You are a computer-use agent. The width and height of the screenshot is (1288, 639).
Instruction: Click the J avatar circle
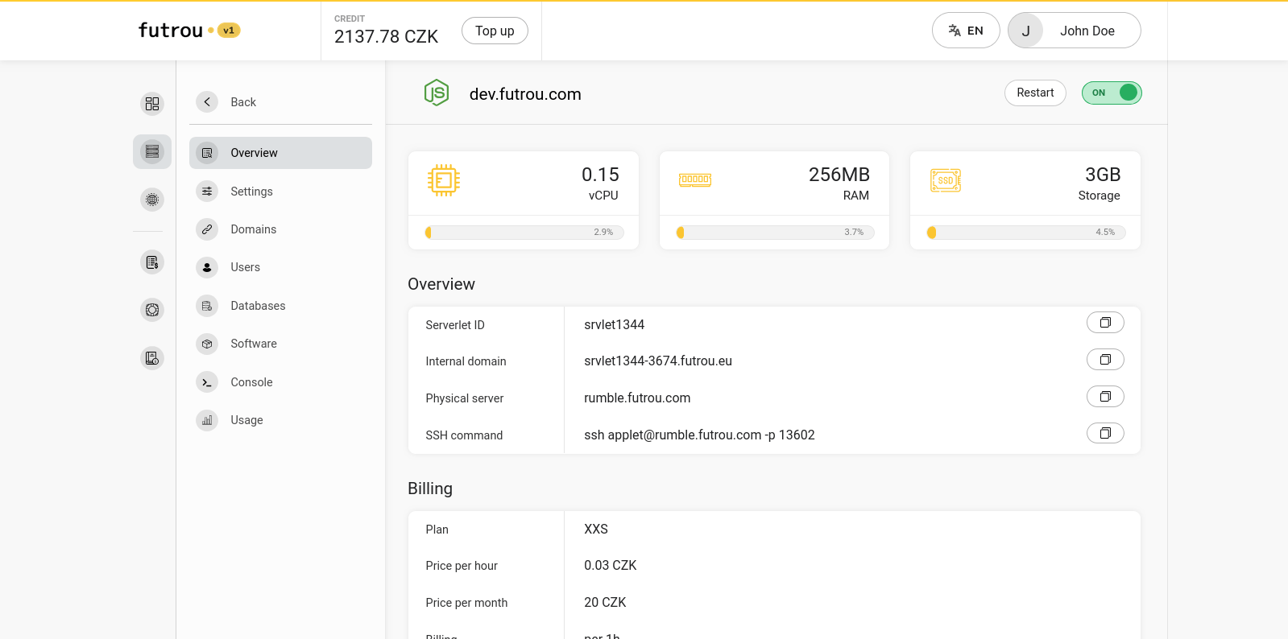[x=1025, y=31]
